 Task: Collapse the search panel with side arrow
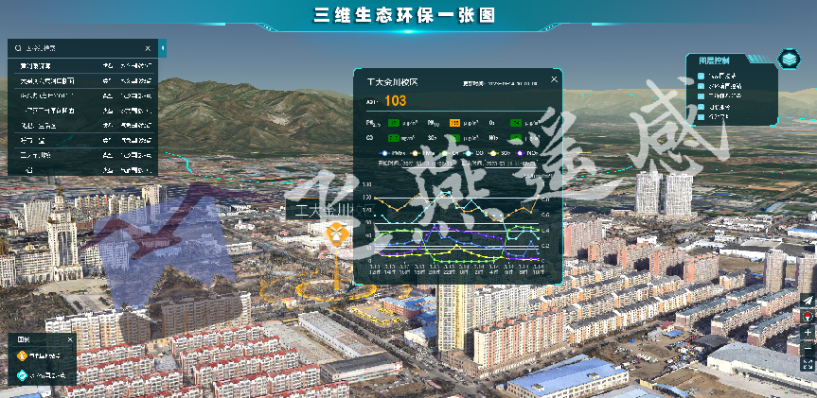[162, 47]
